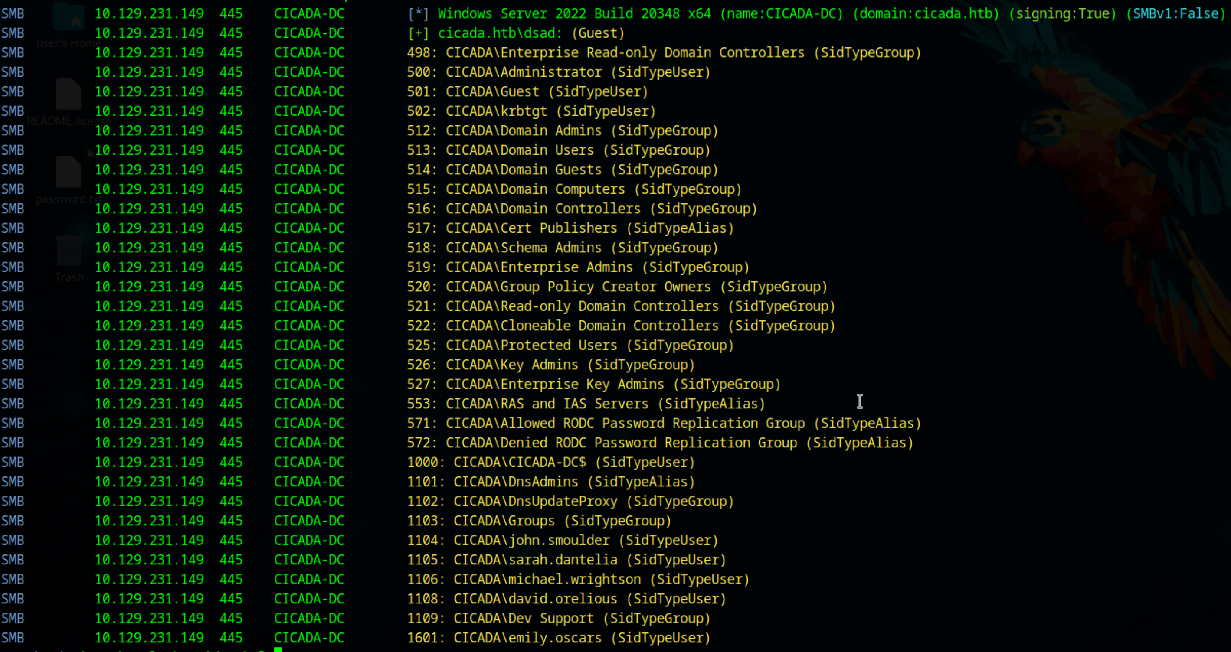The width and height of the screenshot is (1231, 652).
Task: Click the "(name:CICADA-DC)" text in the first line
Action: [x=782, y=13]
